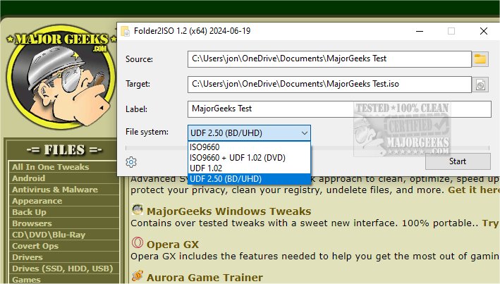
Task: Click the Folder2ISO title bar icon
Action: coord(126,31)
